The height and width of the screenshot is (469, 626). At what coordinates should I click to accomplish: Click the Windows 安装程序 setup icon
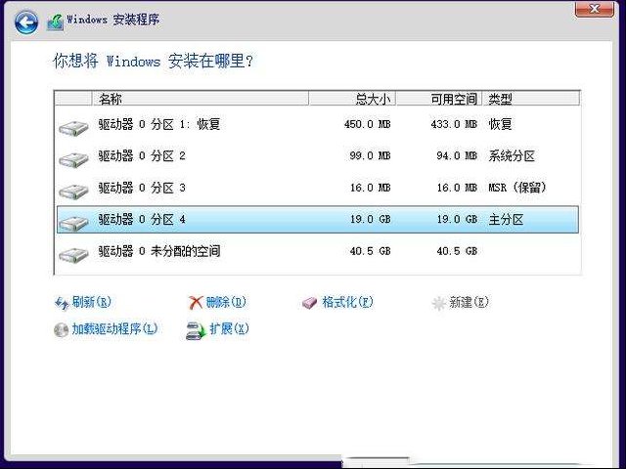55,22
